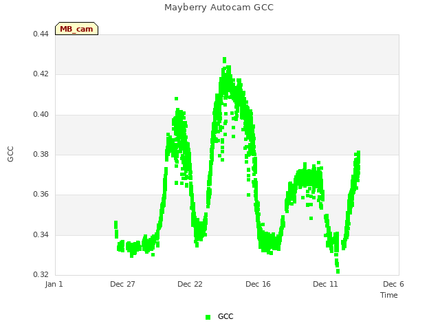Click the Jan 1 x-axis label
Screen dimensions: 440x330
pos(54,284)
